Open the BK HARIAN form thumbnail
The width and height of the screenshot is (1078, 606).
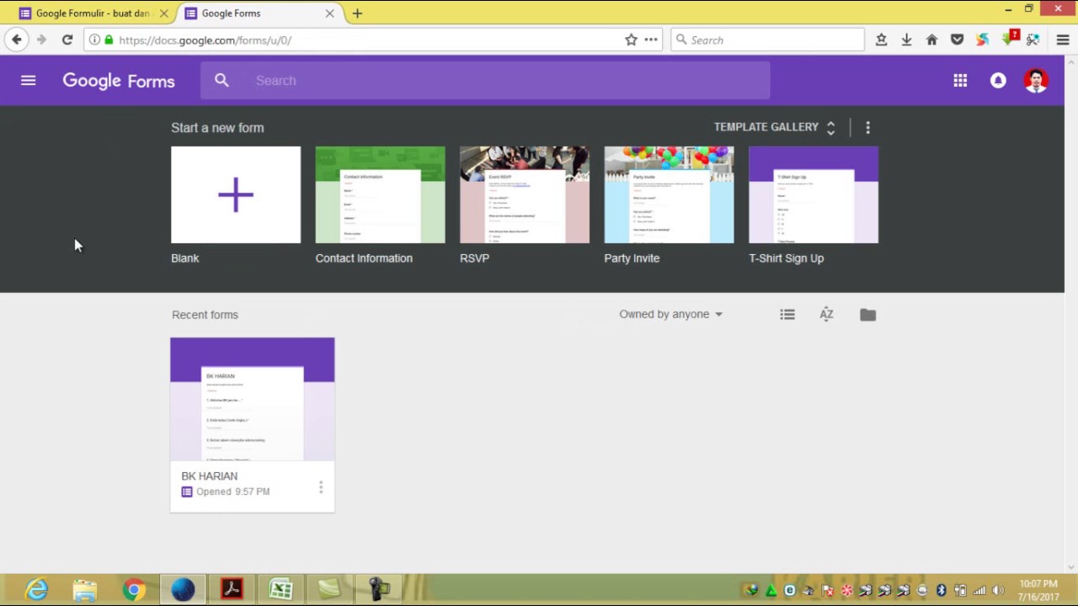pyautogui.click(x=253, y=399)
